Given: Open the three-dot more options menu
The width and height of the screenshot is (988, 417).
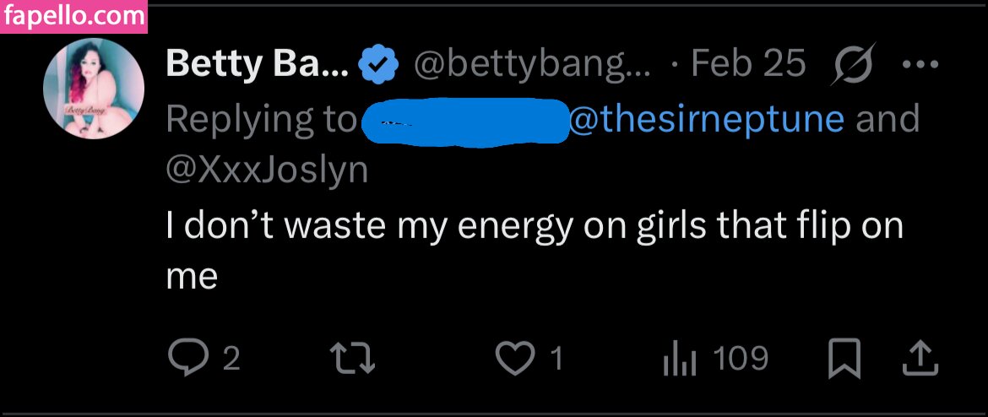Looking at the screenshot, I should pos(920,66).
